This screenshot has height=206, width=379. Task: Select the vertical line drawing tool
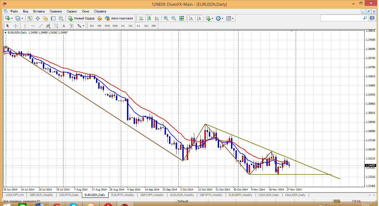[x=25, y=26]
